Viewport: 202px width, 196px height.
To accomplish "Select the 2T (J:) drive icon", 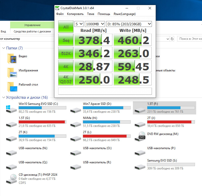I will 140,124.
